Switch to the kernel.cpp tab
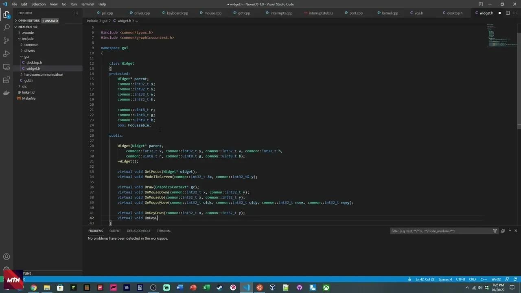This screenshot has height=293, width=521. (x=388, y=13)
